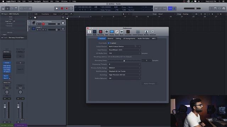Viewport: 227px width, 127px height.
Task: Switch to the Editing tab
Action: point(118,38)
